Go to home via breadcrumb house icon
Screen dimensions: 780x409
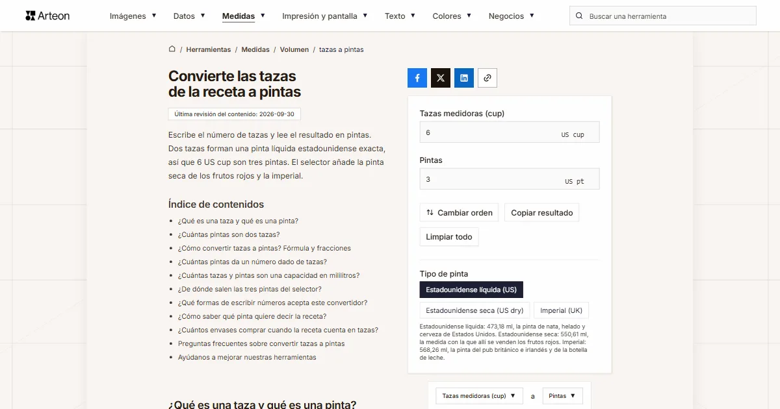[172, 49]
